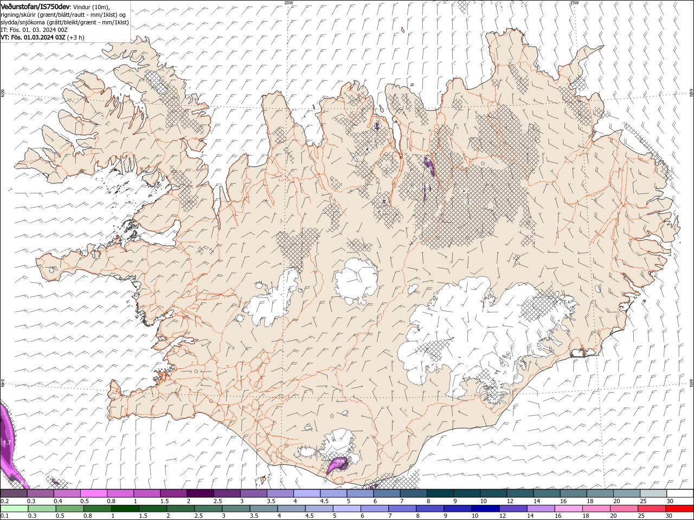Click the valid time line 'VT: Fös. 01.03.2024 03Z (+3 h)'

pyautogui.click(x=42, y=37)
